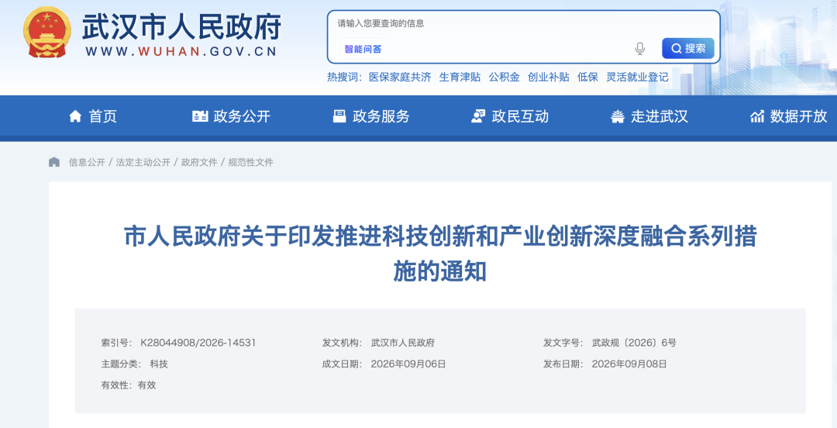The image size is (837, 428).
Task: Click the microphone voice search icon
Action: (640, 49)
